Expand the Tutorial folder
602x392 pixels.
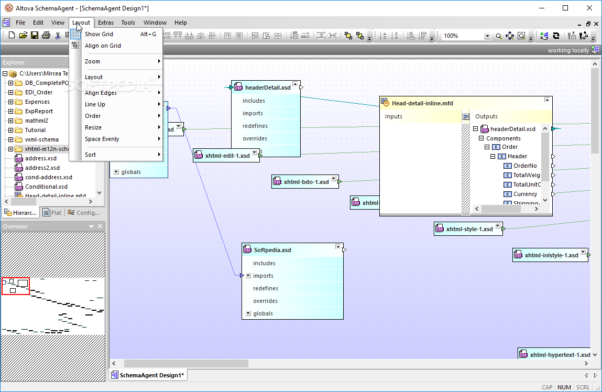[x=11, y=130]
